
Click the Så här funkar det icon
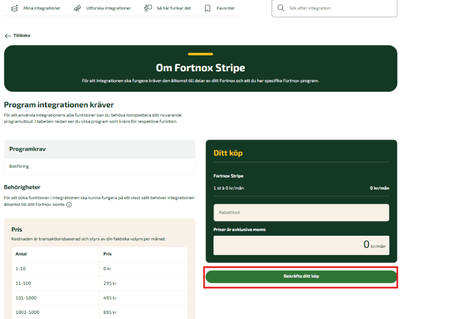tap(148, 8)
